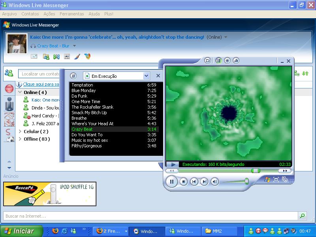Open the Firefox taskbar group dropdown arrow
The image size is (316, 237).
pyautogui.click(x=126, y=231)
